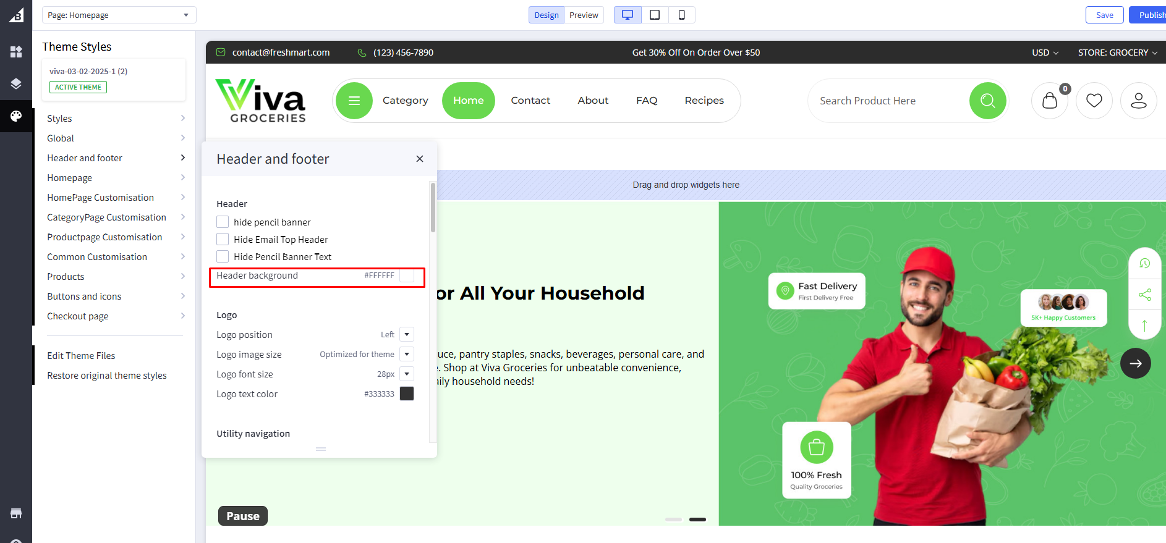Open the Recipes nav menu item

pyautogui.click(x=704, y=101)
